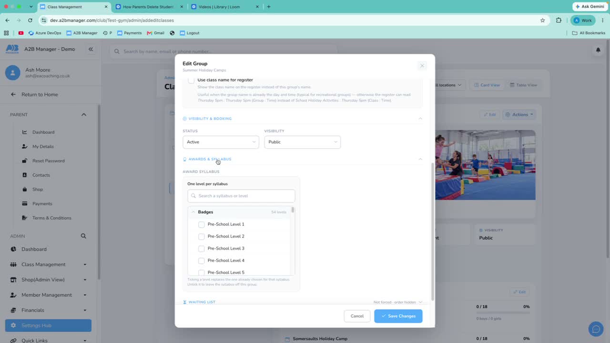Screen dimensions: 610x343
Task: Open the Gmail bookmark
Action: (x=156, y=33)
